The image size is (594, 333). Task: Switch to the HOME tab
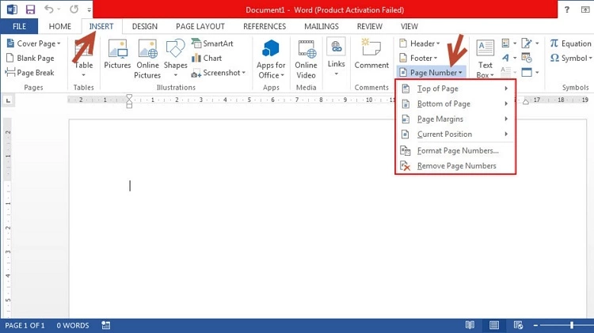pyautogui.click(x=60, y=26)
